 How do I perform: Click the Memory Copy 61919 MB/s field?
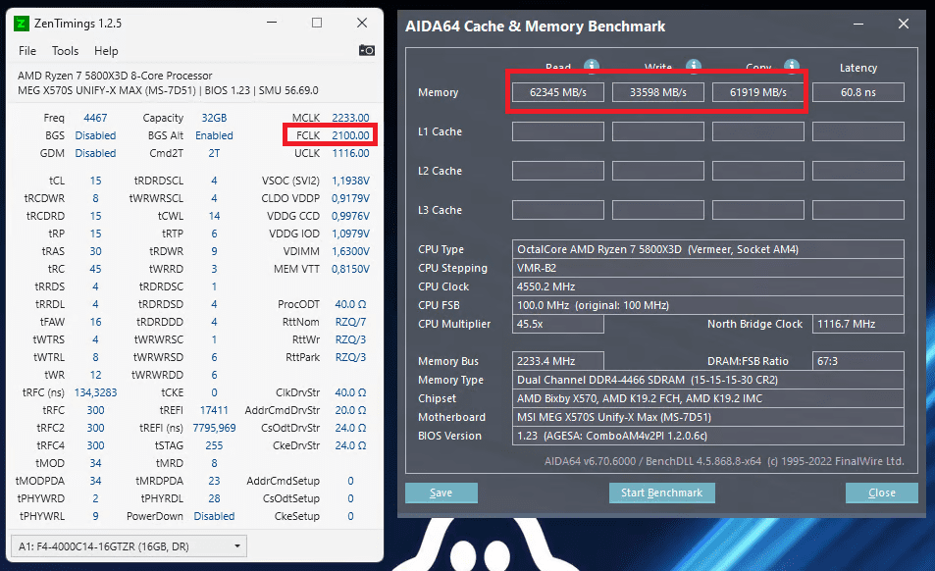pos(757,92)
